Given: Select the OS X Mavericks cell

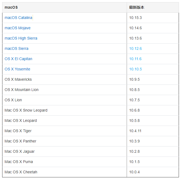Looking at the screenshot, I should 64,79.
